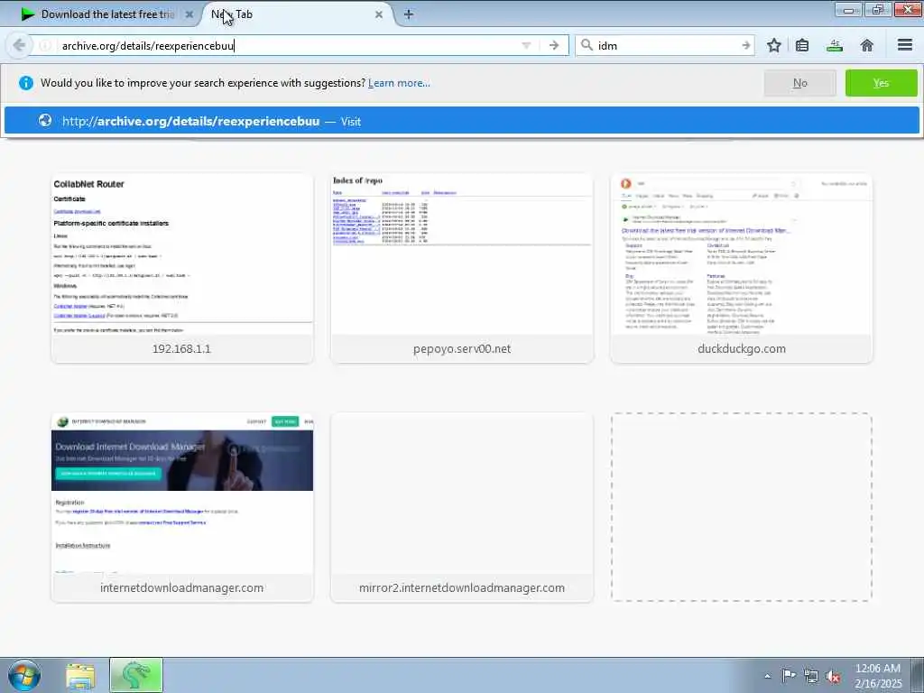Open the duckduckgo.com thumbnail tile
924x693 pixels.
point(742,268)
